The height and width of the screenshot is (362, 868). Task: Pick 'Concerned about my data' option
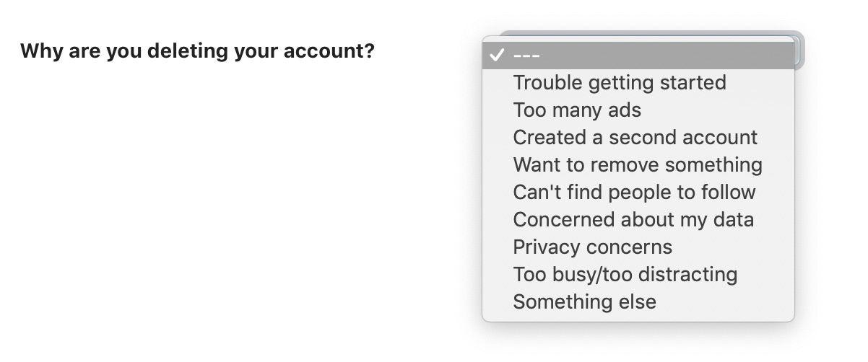(633, 220)
